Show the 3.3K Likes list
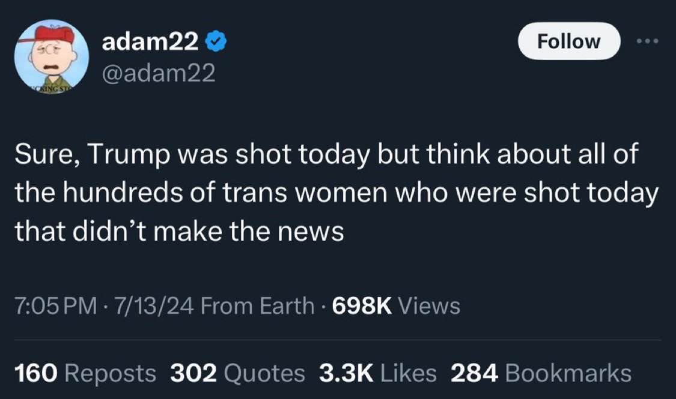 pos(378,373)
